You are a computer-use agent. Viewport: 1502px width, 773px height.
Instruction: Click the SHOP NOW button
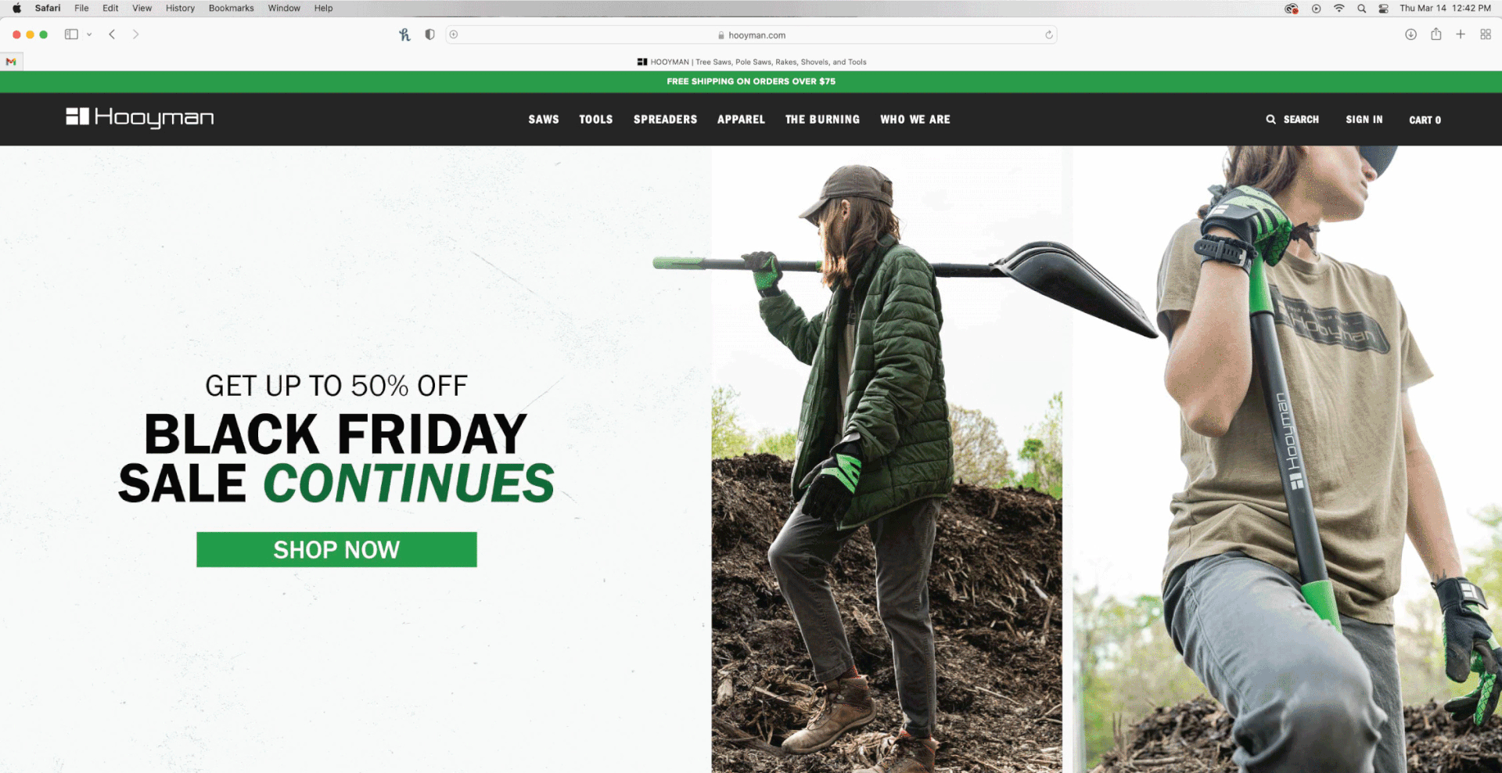tap(336, 549)
